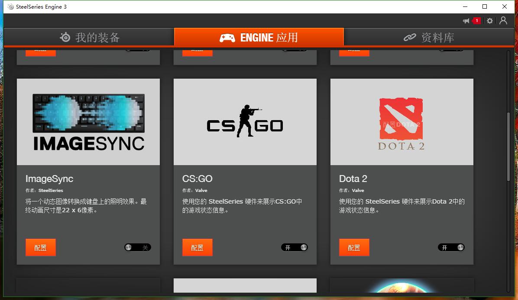518x300 pixels.
Task: Switch to the 资料库 tab
Action: coord(429,37)
